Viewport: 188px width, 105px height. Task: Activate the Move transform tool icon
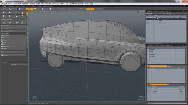[4, 23]
